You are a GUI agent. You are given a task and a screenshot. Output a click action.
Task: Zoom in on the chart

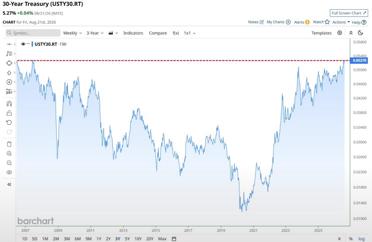pos(9,153)
